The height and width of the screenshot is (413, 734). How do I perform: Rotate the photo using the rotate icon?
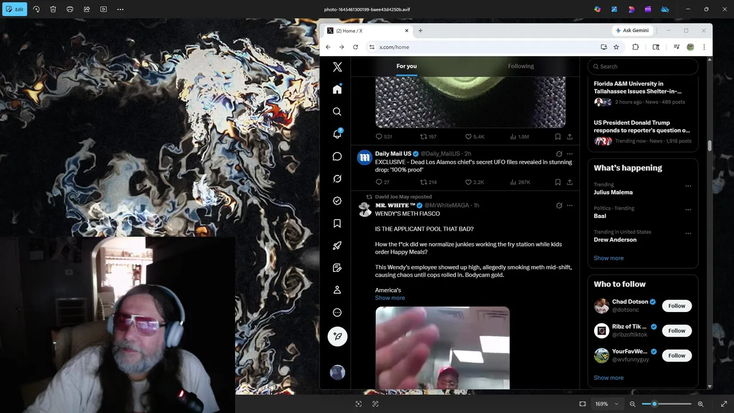(x=36, y=9)
